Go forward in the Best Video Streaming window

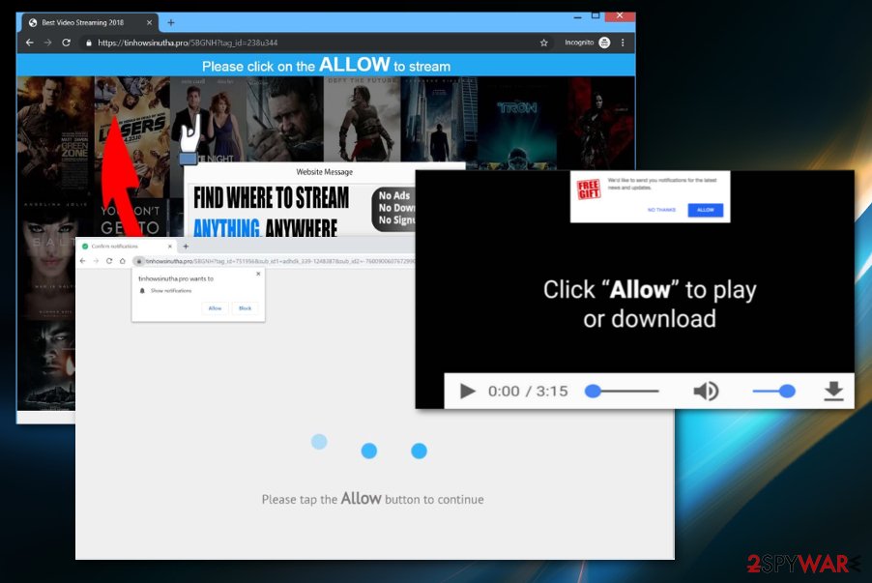(x=47, y=43)
